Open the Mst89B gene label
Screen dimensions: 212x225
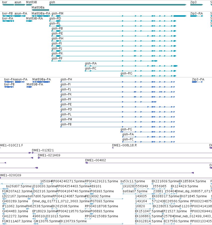pyautogui.click(x=31, y=2)
